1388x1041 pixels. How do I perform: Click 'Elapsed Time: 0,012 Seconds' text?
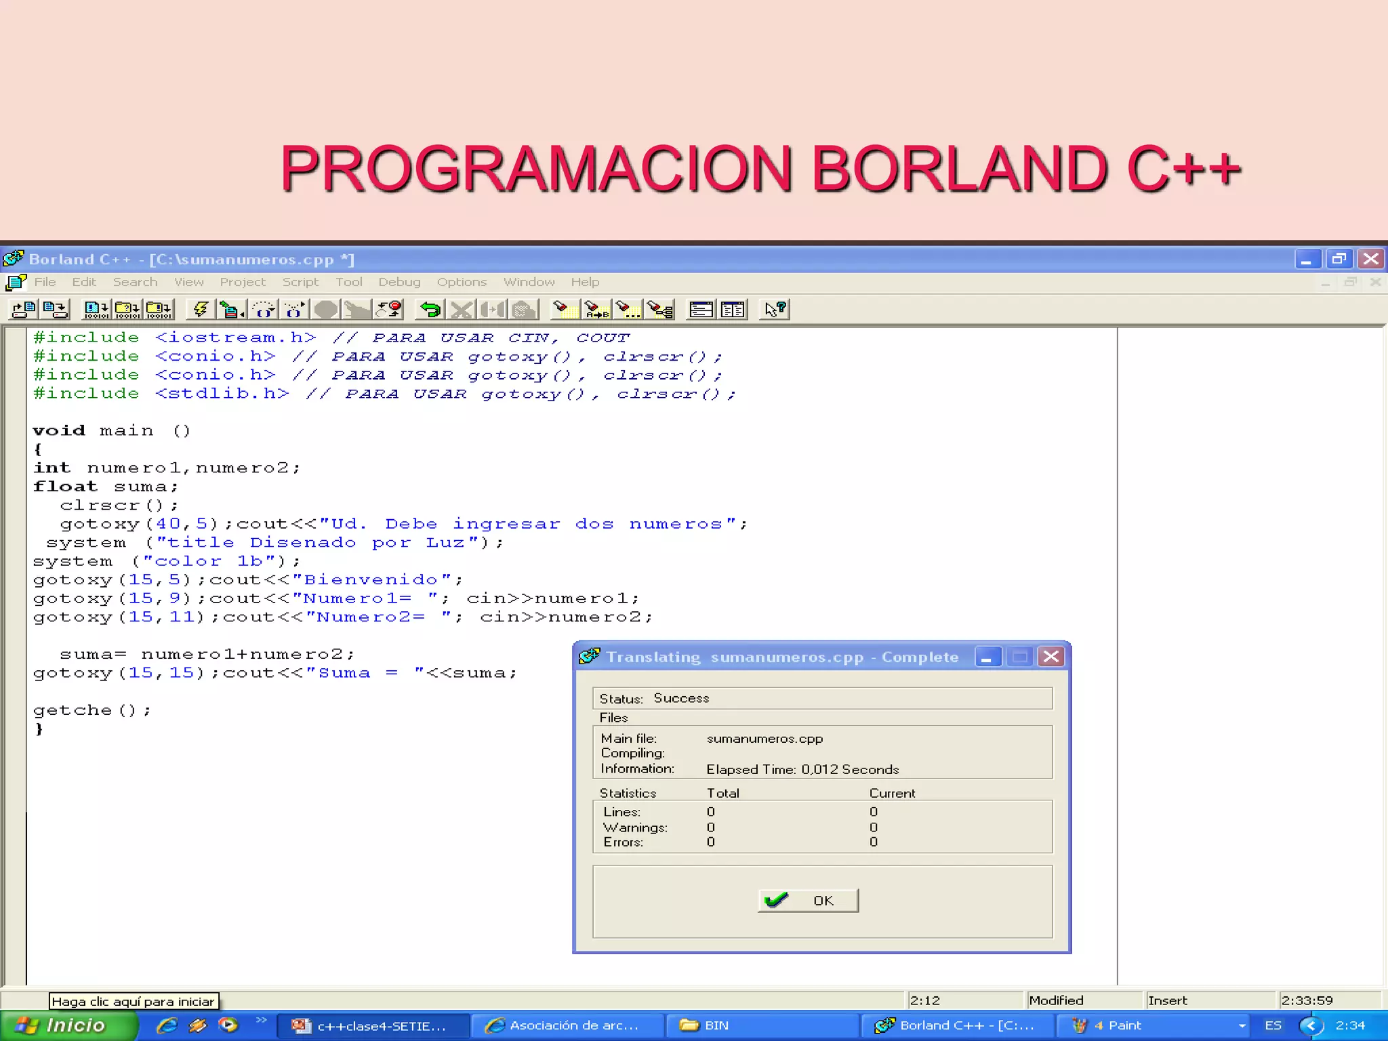pos(802,769)
